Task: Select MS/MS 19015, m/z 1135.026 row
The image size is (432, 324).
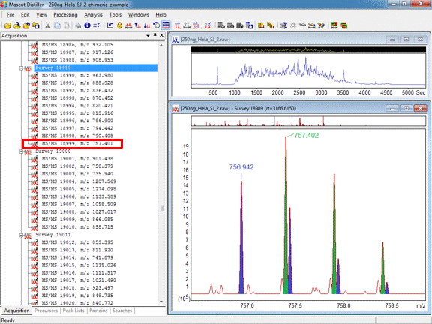Action: coord(79,265)
